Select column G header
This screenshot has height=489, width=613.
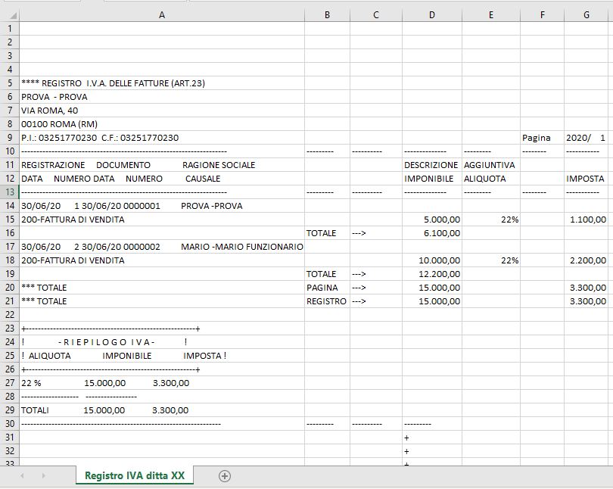coord(587,15)
